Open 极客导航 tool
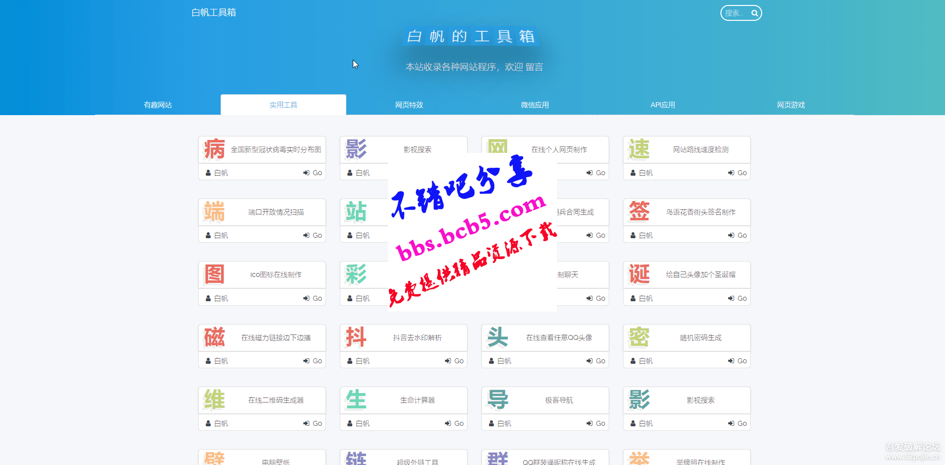This screenshot has width=945, height=465. point(559,400)
